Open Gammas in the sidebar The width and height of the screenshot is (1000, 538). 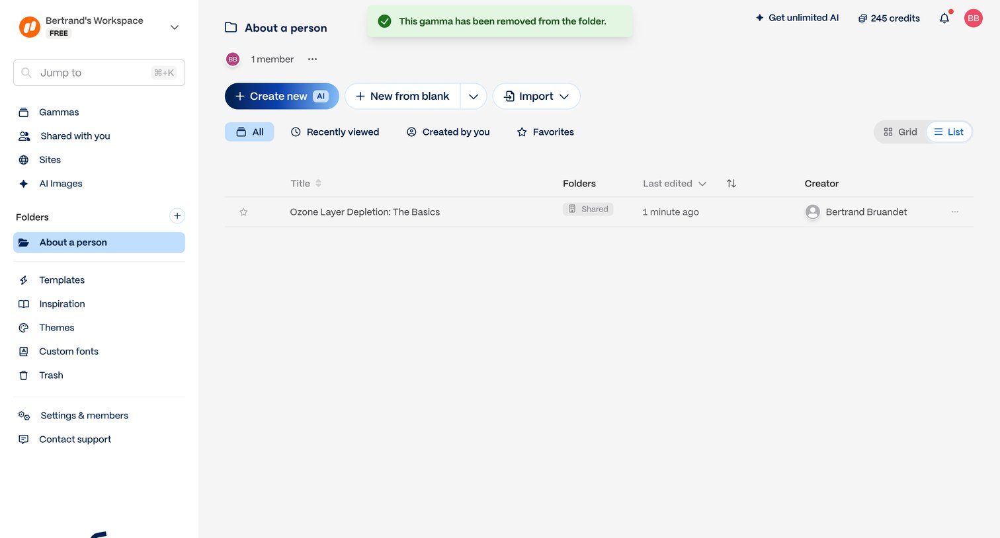59,112
